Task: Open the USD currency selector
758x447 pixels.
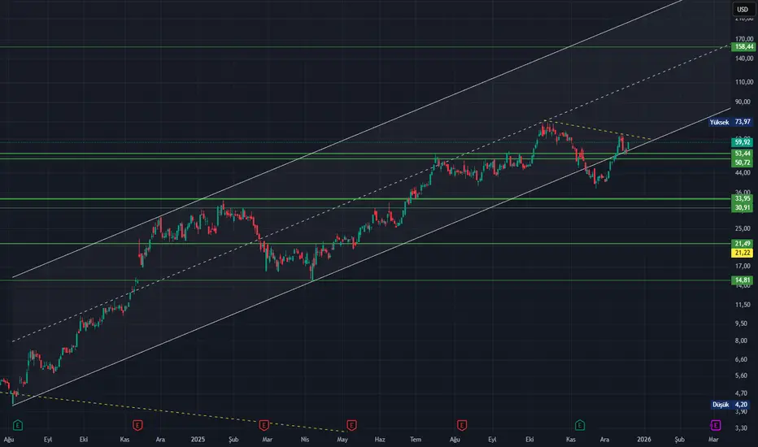Action: pyautogui.click(x=743, y=9)
